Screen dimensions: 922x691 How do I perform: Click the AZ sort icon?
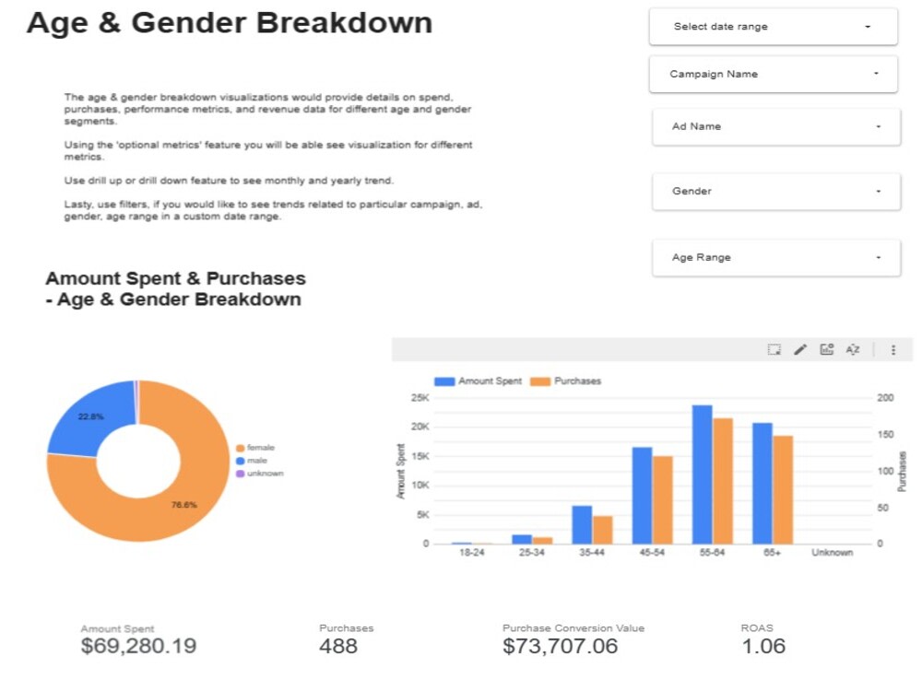click(853, 349)
